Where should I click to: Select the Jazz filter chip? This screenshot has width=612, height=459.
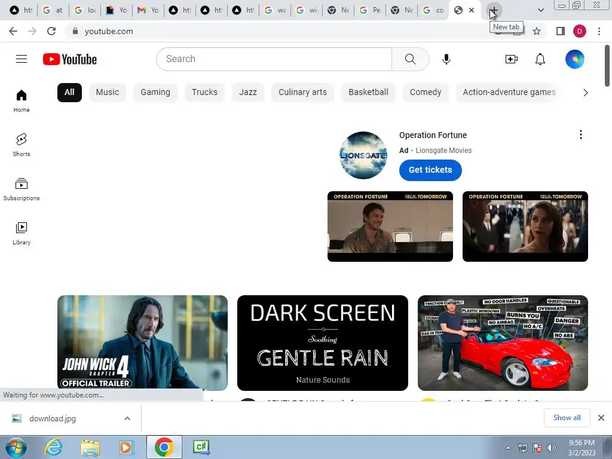[x=248, y=93]
